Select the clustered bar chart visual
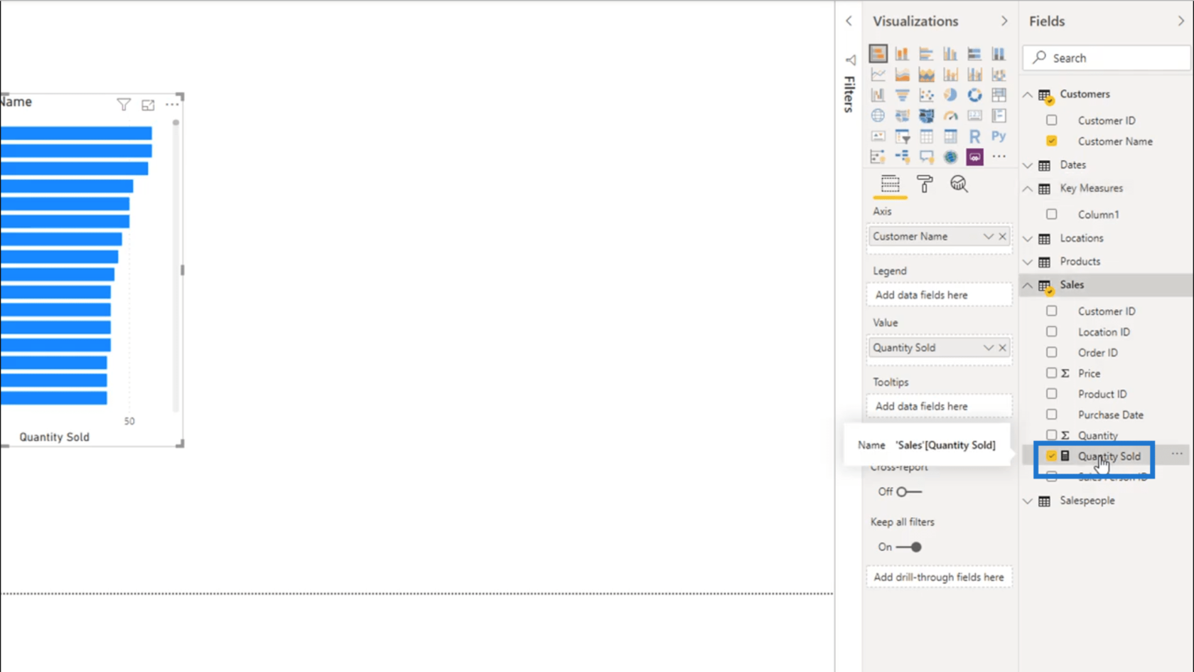Viewport: 1194px width, 672px height. (x=926, y=53)
